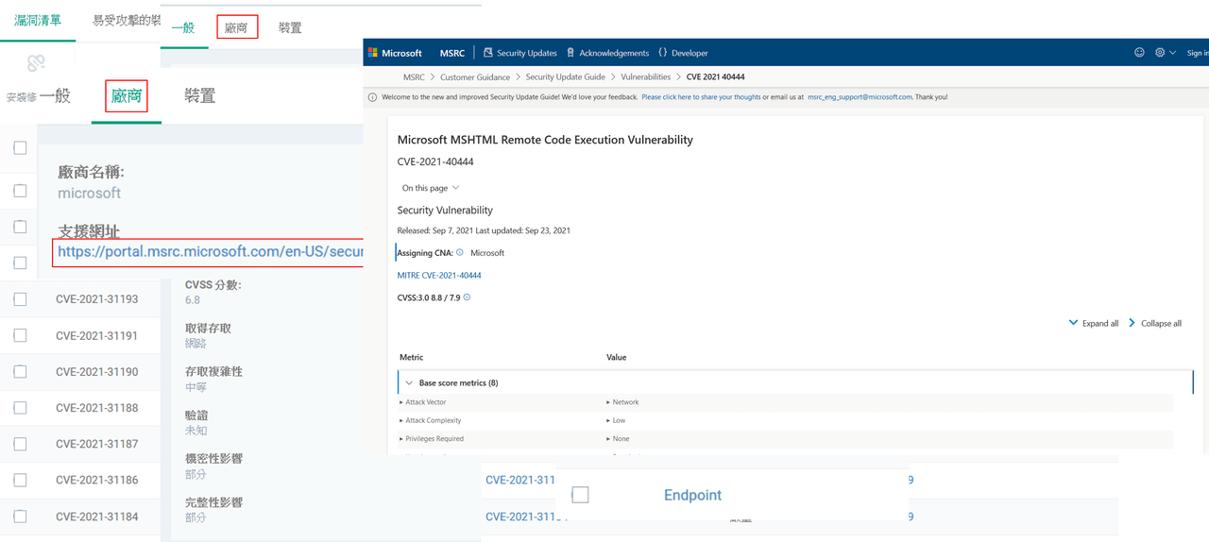This screenshot has width=1209, height=542.
Task: Click the CVE-2021-31191 row text
Action: tap(96, 335)
